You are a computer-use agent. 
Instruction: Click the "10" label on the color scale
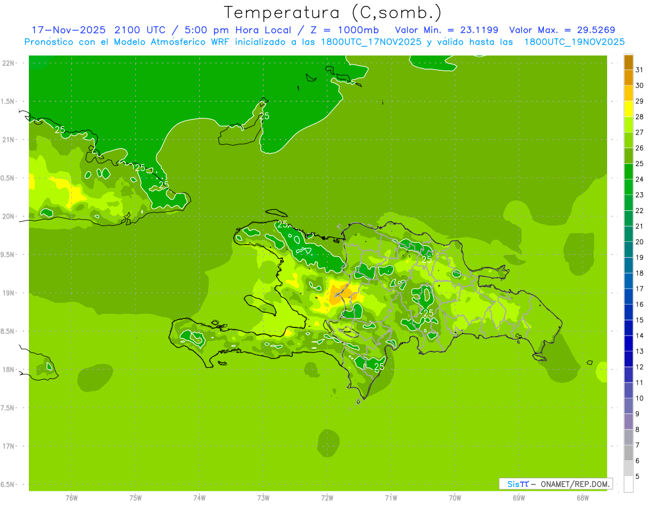(640, 398)
